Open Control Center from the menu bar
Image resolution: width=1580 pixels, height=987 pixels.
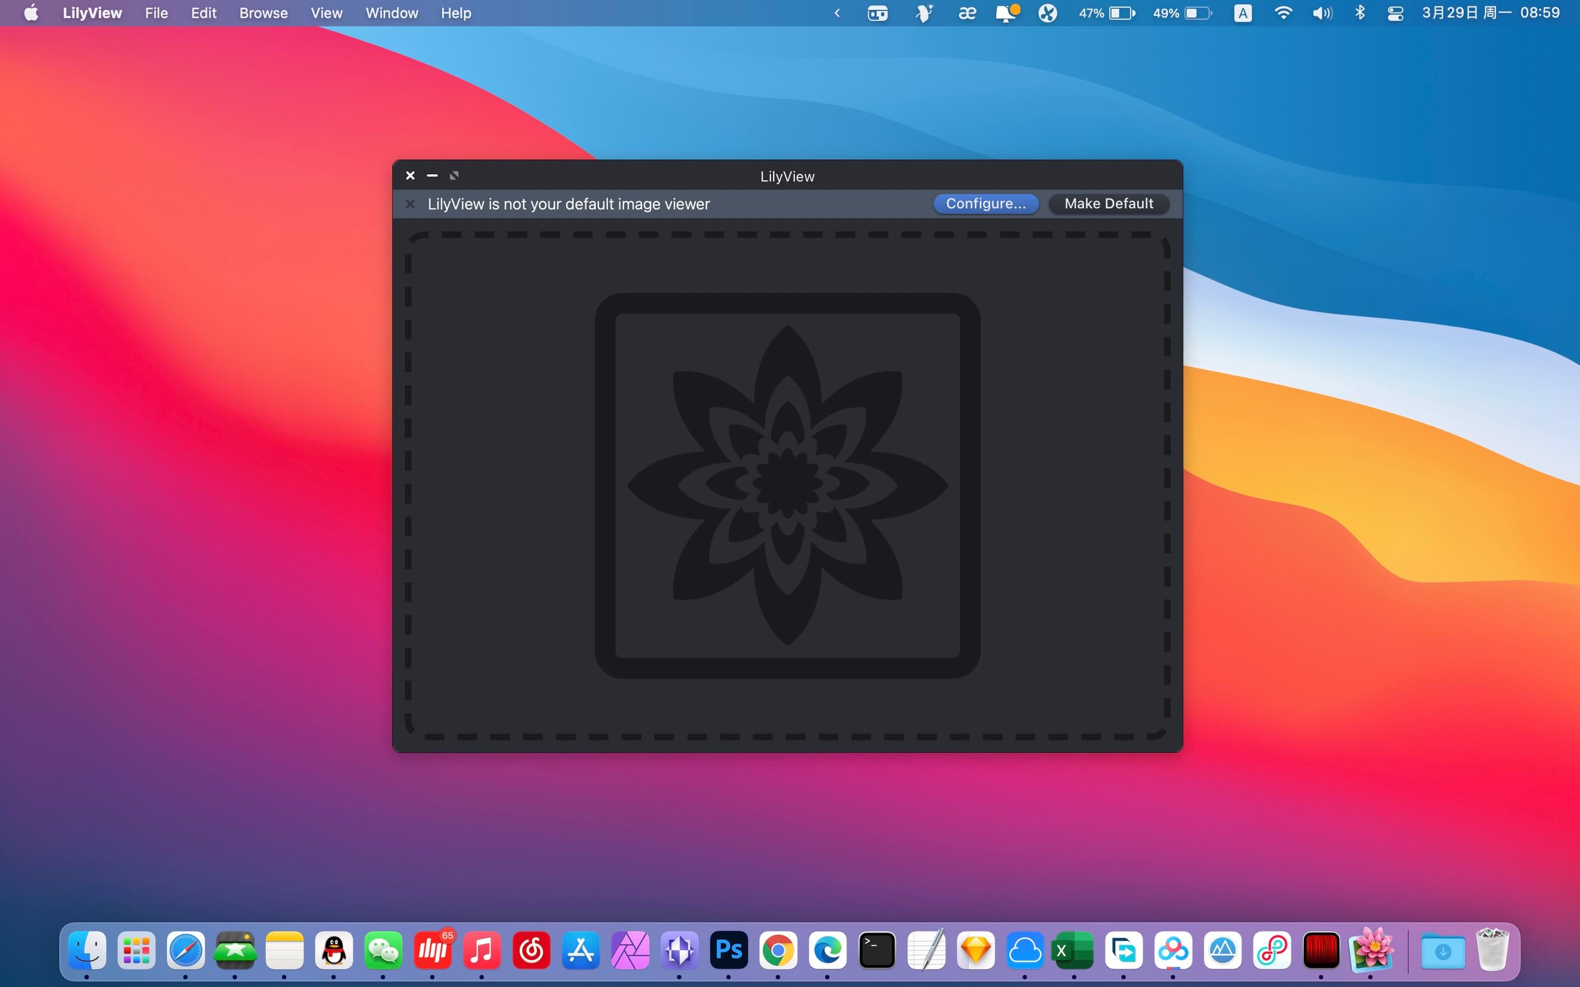point(1395,13)
